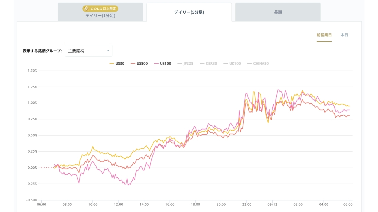Toggle the US500 legend series
378x212 pixels.
[x=139, y=63]
